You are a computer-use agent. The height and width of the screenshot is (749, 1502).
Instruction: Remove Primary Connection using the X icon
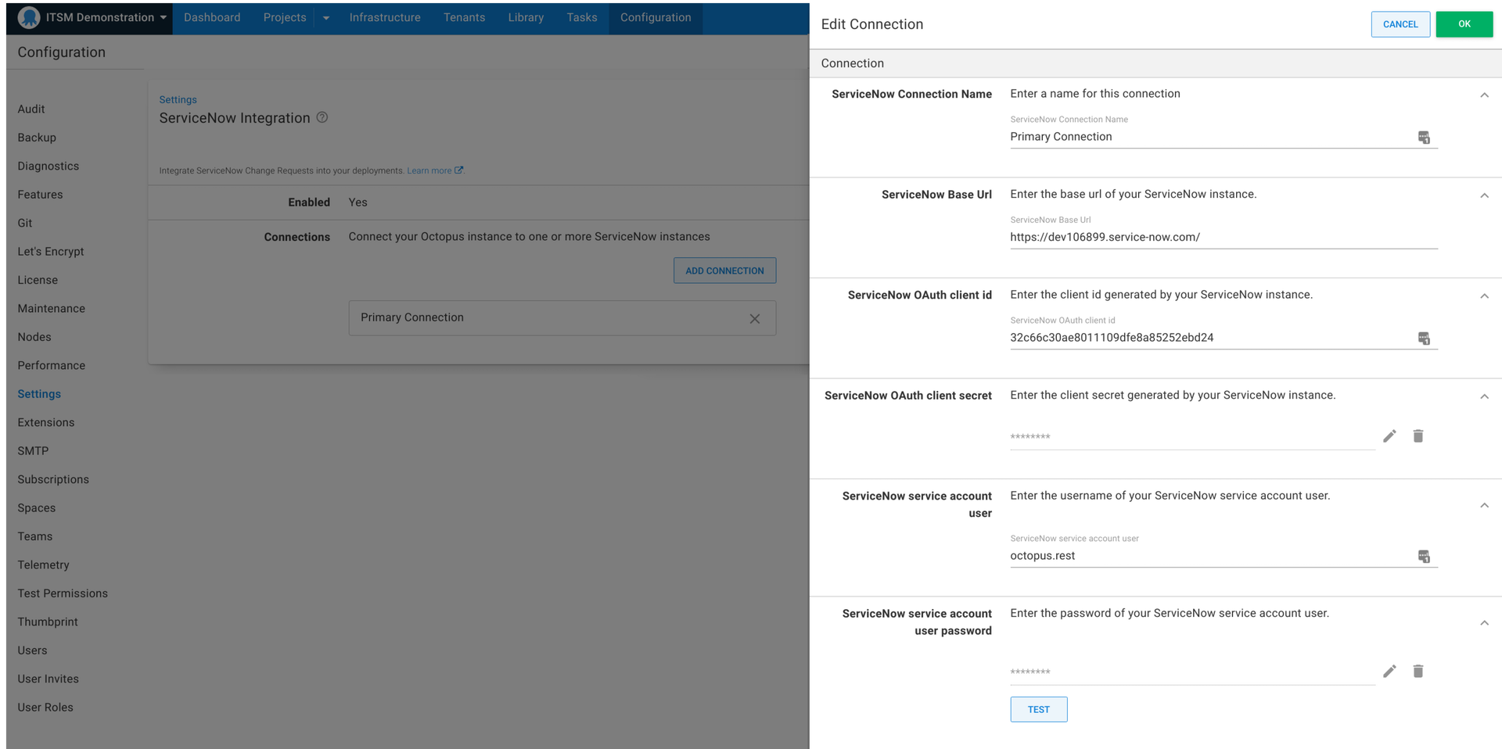click(x=754, y=318)
